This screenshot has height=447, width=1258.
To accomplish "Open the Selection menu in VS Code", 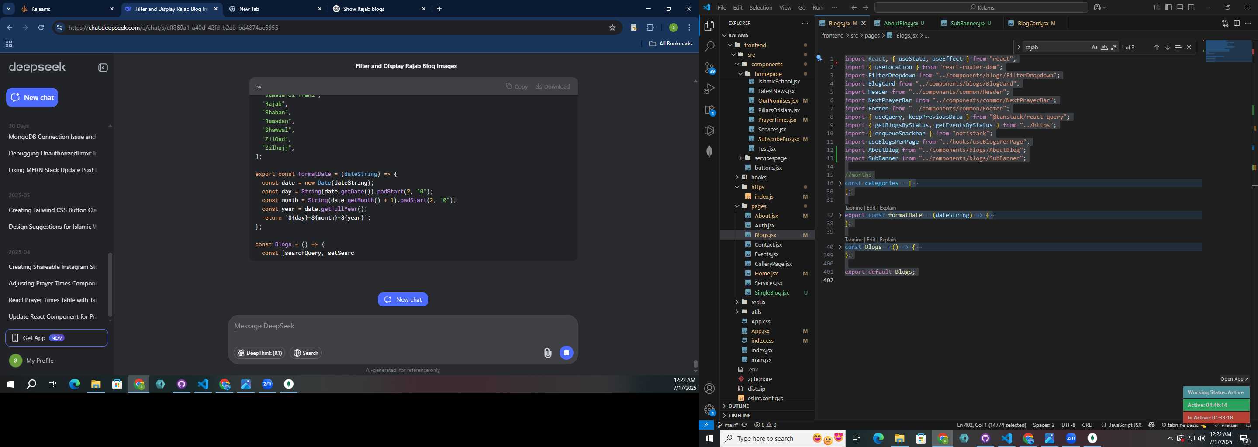I will [x=761, y=8].
